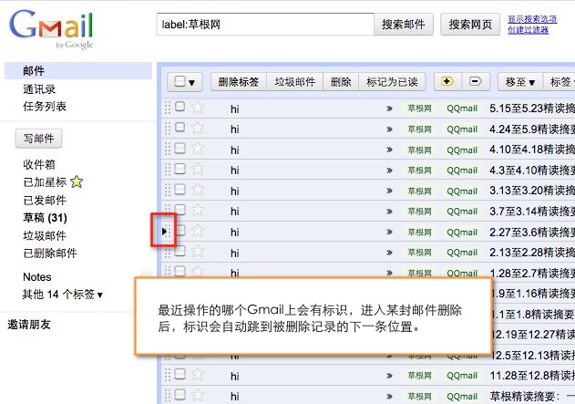
Task: Star the 5.15至5.23 email
Action: click(198, 108)
